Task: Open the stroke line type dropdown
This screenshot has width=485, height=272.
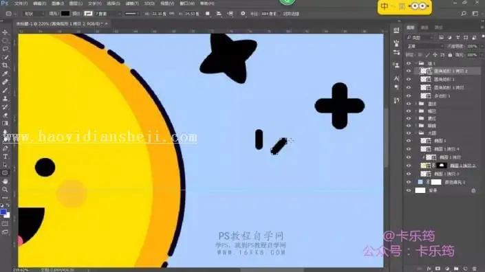Action: 132,14
